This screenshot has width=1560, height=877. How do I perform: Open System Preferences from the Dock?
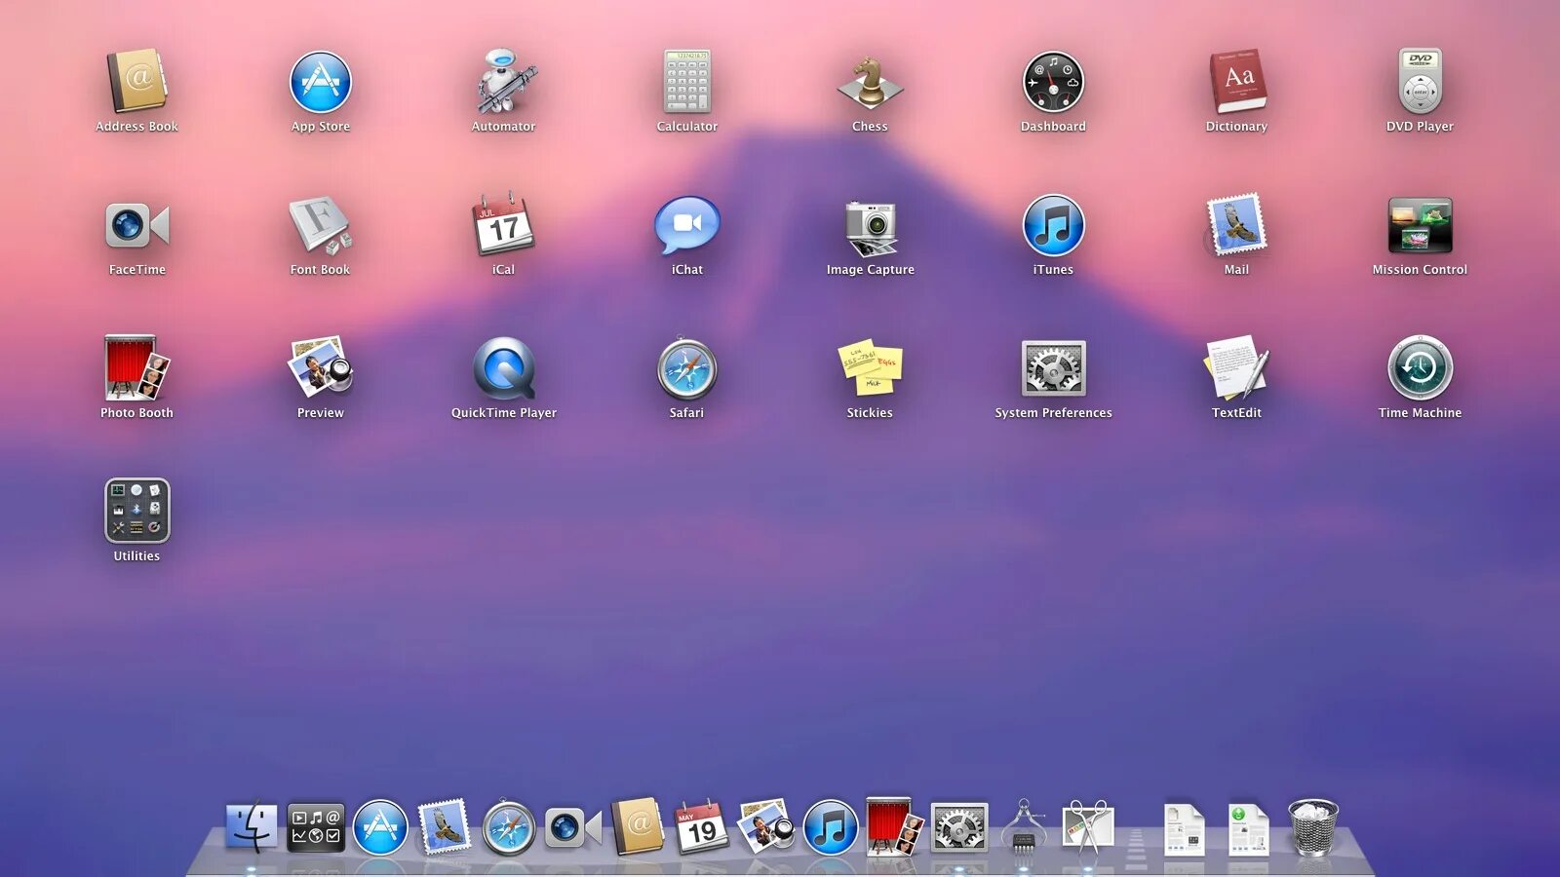[x=959, y=828]
